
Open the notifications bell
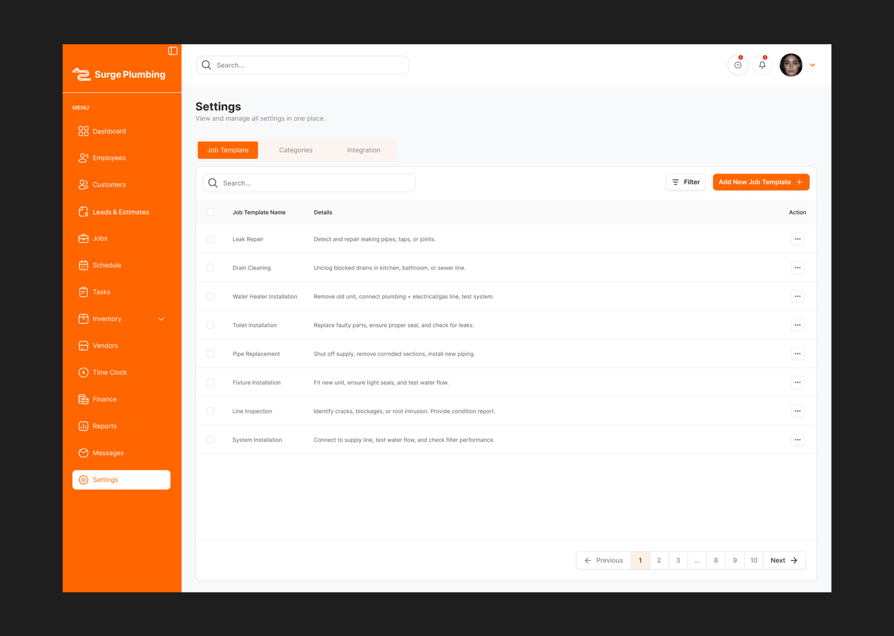pos(762,65)
